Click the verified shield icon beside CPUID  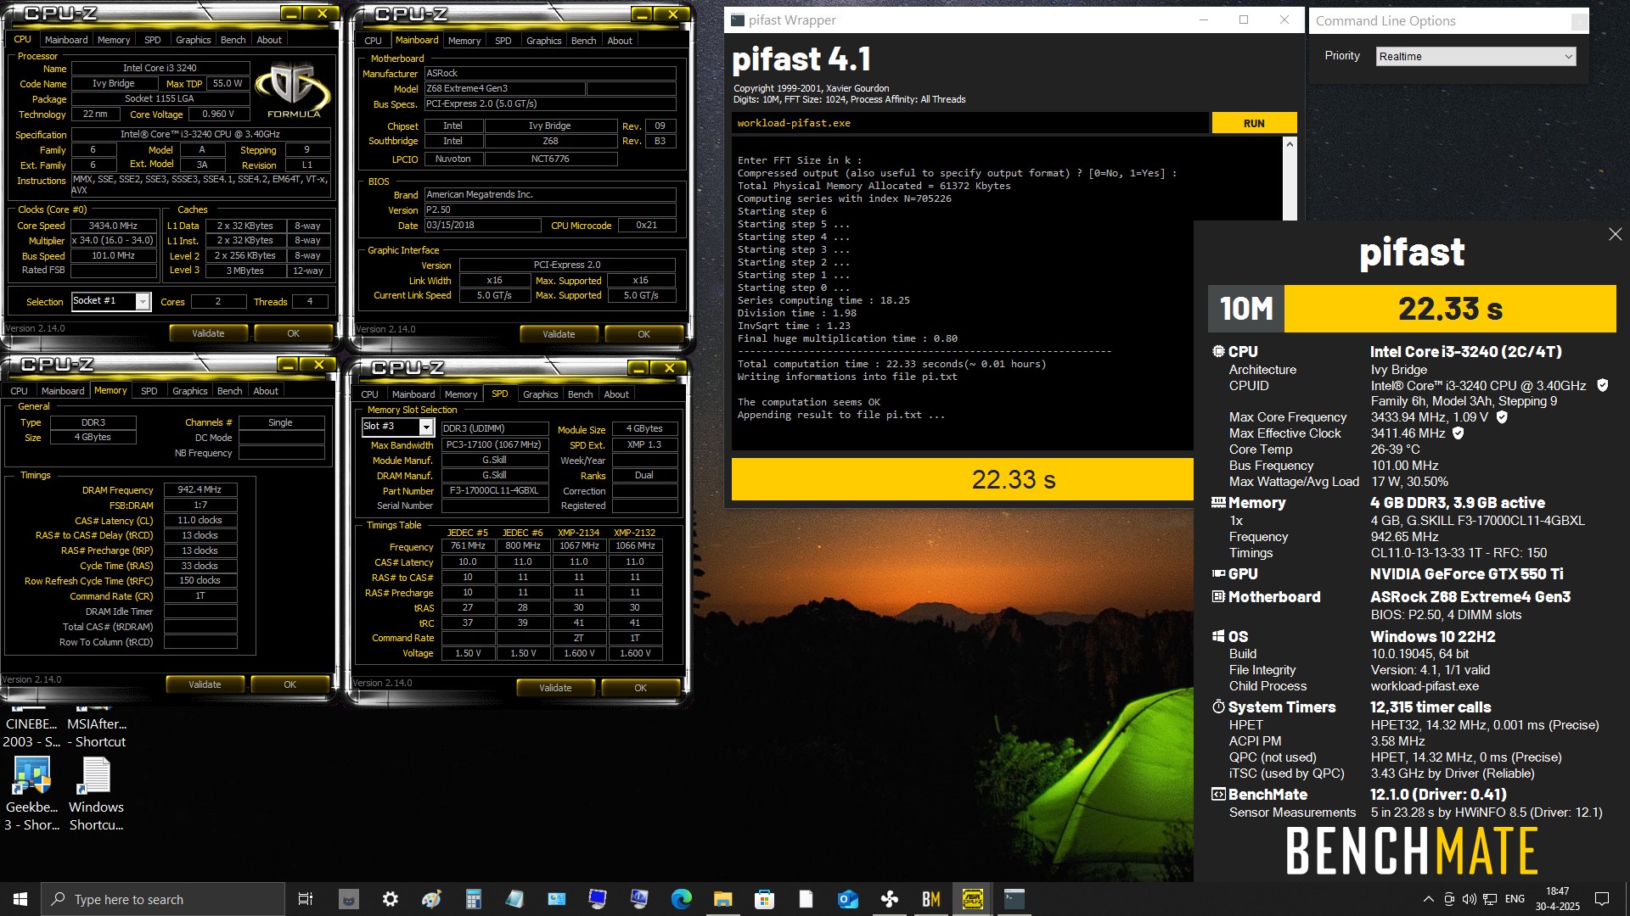tap(1603, 385)
